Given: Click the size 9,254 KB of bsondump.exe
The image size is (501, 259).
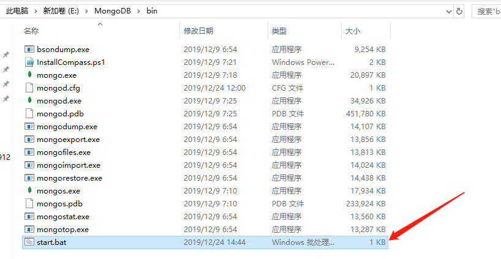Looking at the screenshot, I should 370,50.
